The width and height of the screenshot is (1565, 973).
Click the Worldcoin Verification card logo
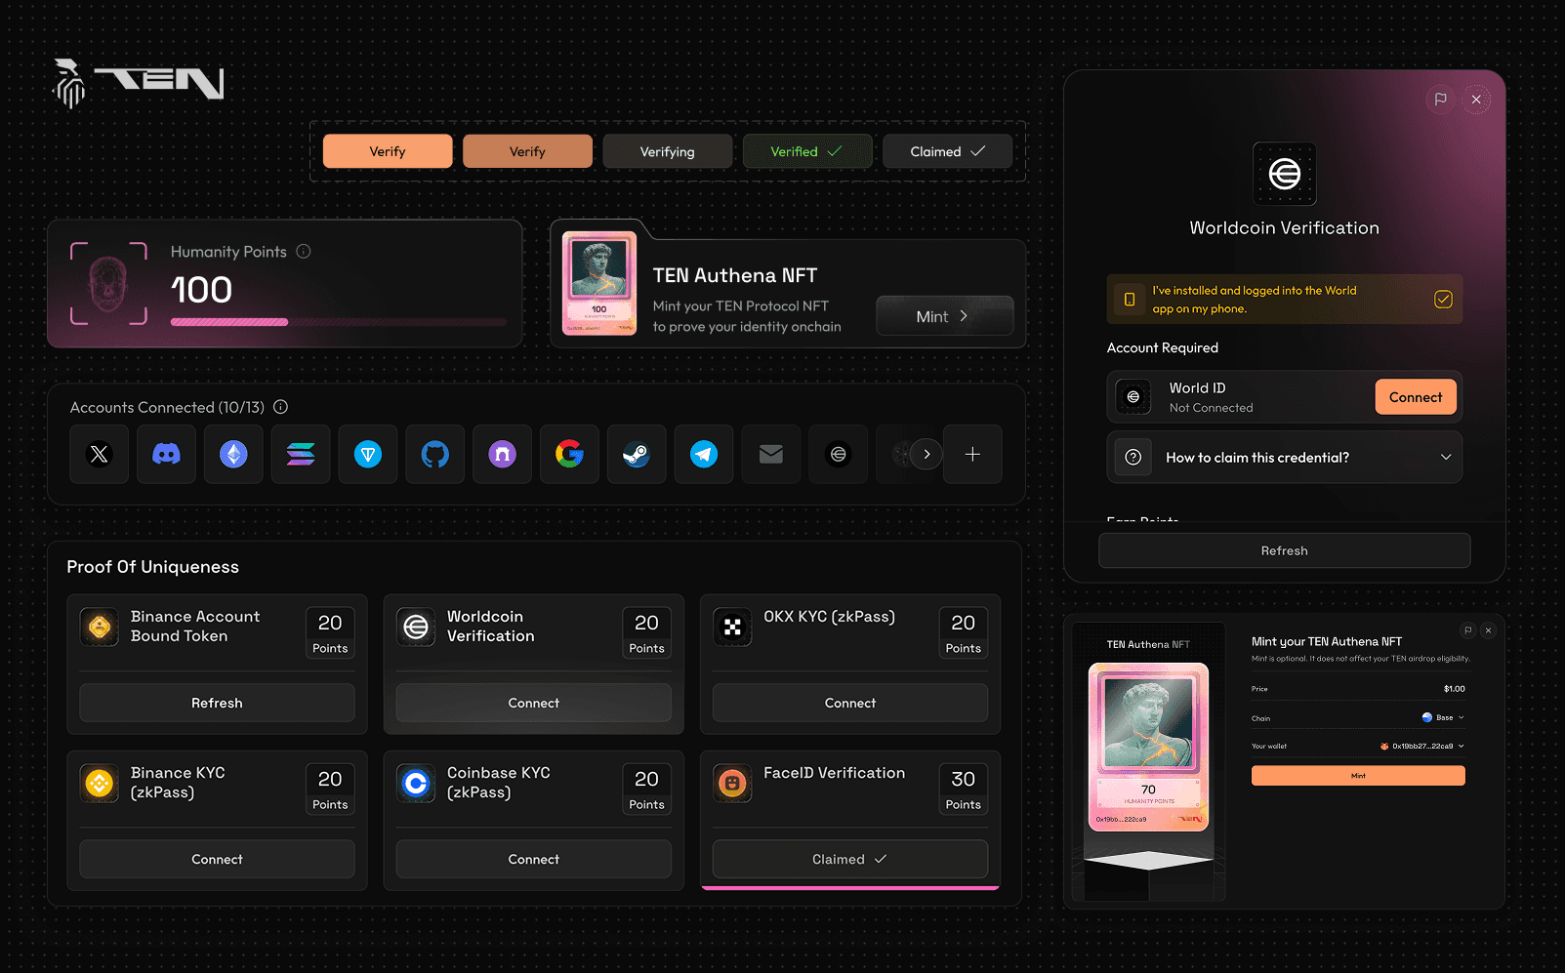[x=416, y=628]
